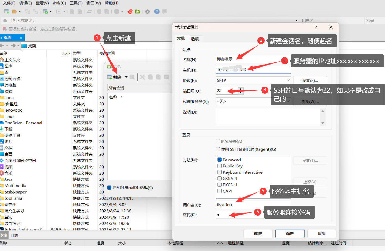385x251 pixels.
Task: Check the GSSAPI method checkbox
Action: click(x=219, y=178)
